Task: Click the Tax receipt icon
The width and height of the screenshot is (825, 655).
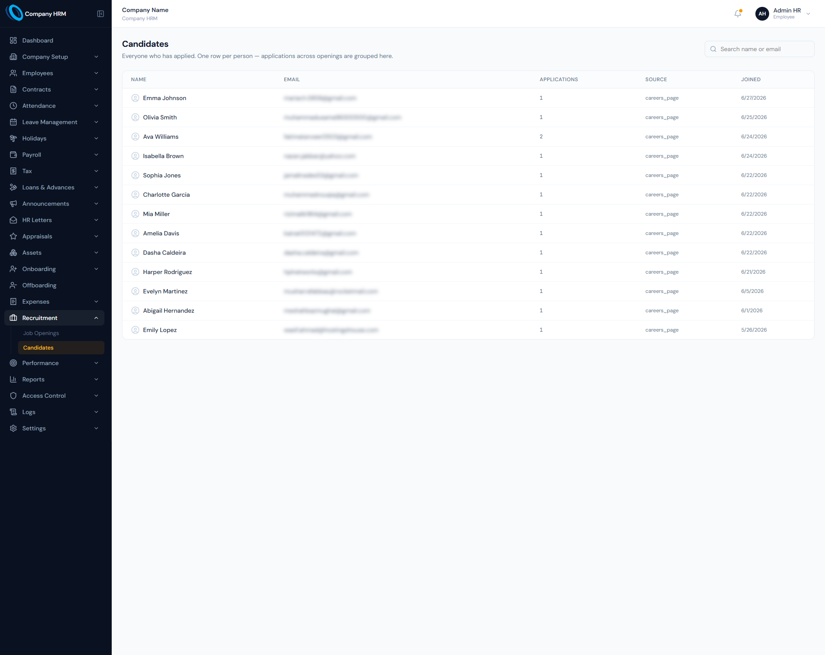Action: coord(13,171)
